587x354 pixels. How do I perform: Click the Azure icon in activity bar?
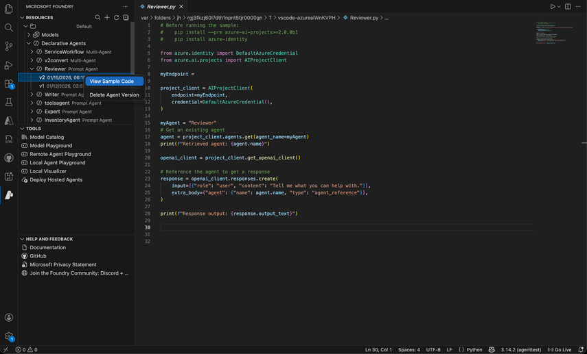click(x=9, y=121)
